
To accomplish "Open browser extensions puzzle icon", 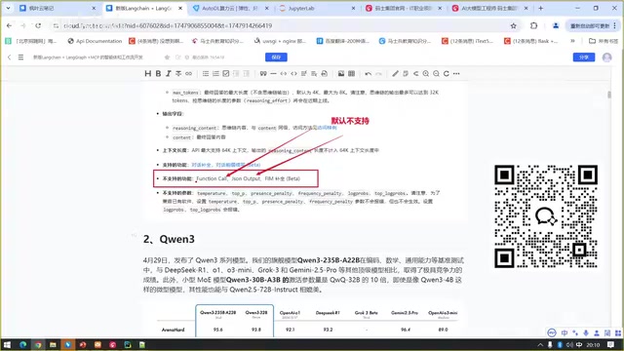I will point(533,25).
